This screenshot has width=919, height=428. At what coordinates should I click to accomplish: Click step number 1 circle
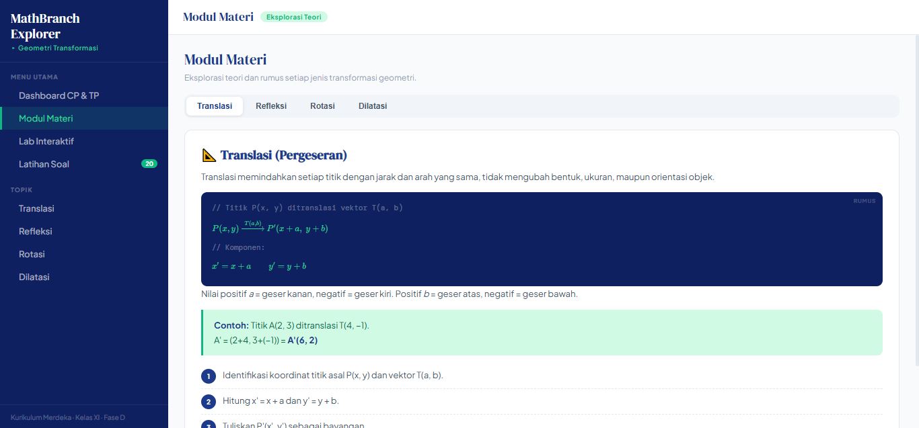pos(209,376)
